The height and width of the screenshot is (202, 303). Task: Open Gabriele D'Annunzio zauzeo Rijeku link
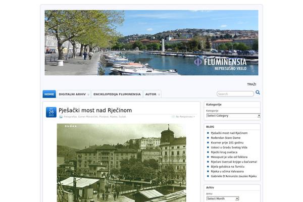pyautogui.click(x=233, y=176)
